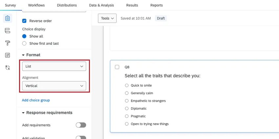Collapse the Format section

click(x=24, y=55)
